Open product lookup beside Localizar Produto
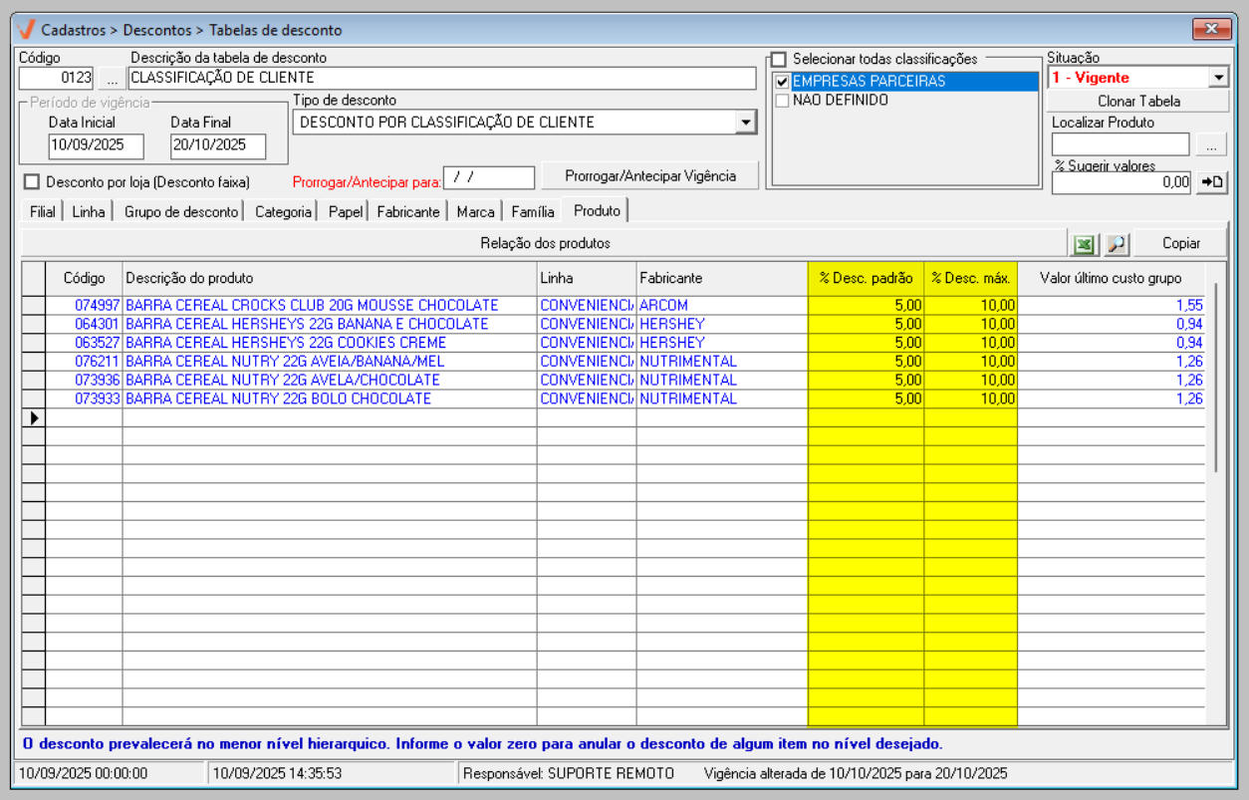1249x800 pixels. tap(1210, 145)
